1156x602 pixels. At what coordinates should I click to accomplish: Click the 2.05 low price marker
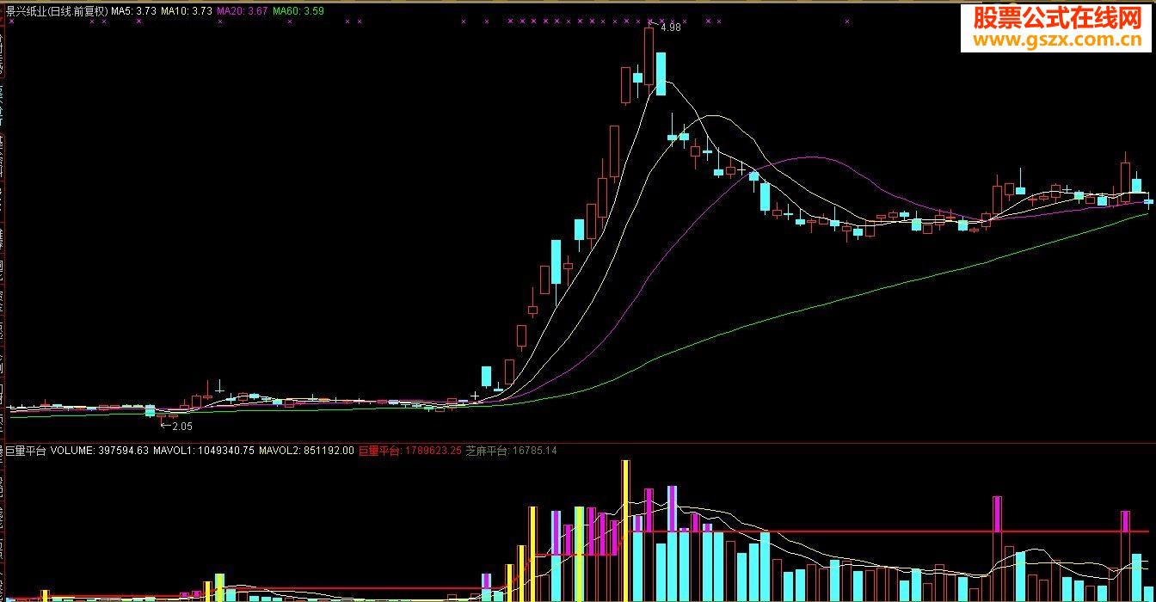pyautogui.click(x=177, y=426)
